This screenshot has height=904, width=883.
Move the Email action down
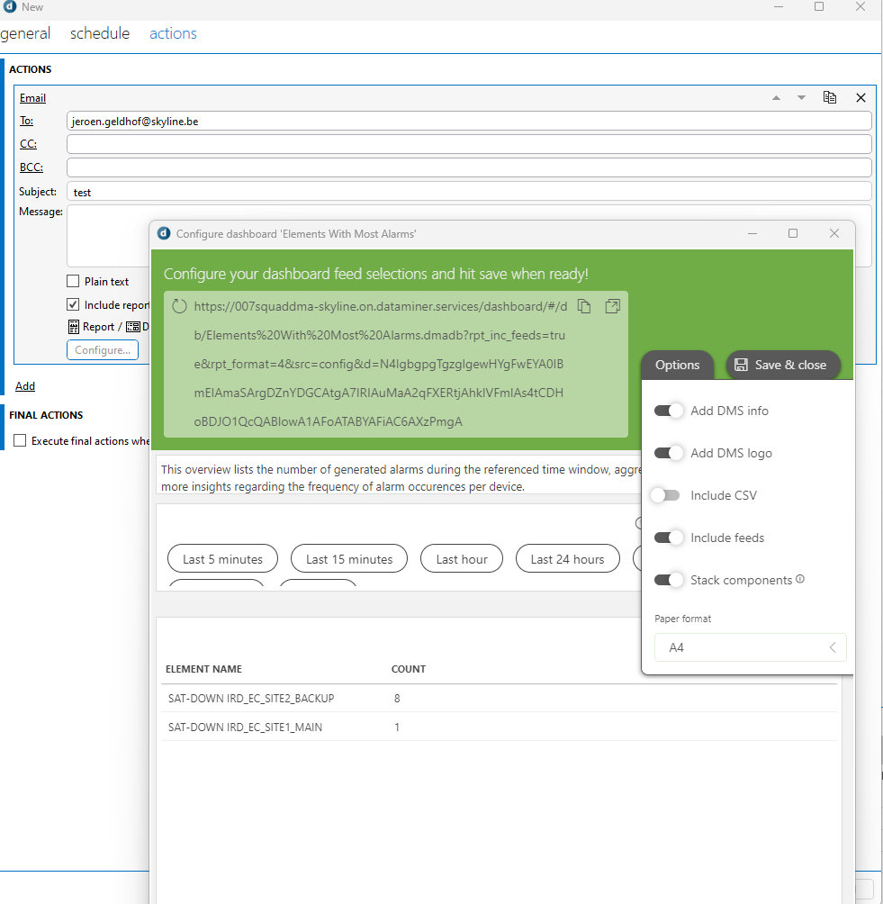coord(801,98)
